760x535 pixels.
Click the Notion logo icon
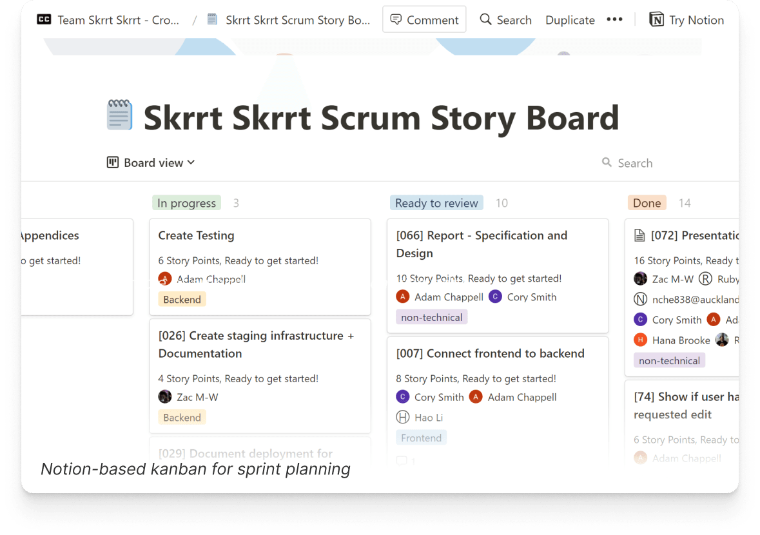656,20
